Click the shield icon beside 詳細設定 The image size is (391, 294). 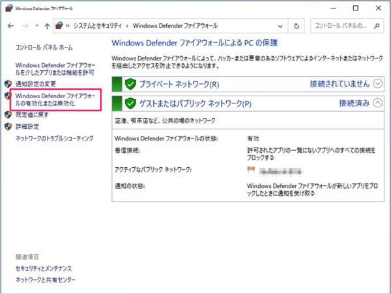point(8,126)
